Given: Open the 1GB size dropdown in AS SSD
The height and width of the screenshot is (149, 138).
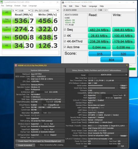Looking at the screenshot, I should point(102,10).
